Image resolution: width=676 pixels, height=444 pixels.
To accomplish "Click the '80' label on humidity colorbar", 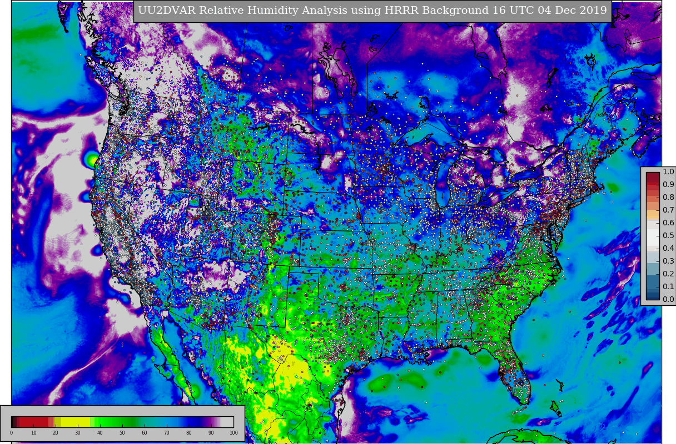I will click(x=189, y=433).
